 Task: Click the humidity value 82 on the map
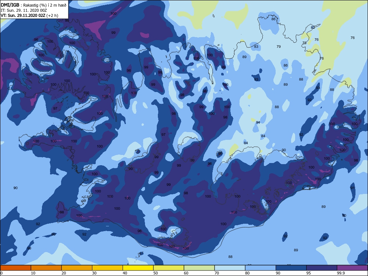(312, 28)
